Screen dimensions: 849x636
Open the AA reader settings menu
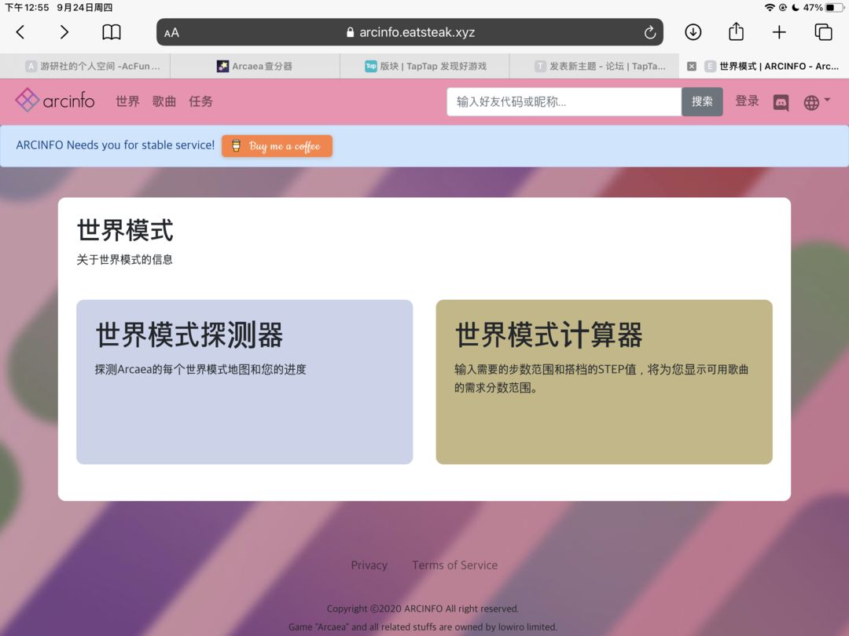click(171, 33)
